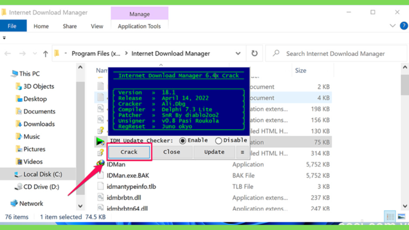Select the idmbrbtn64.dll file name
Viewport: 409px width, 230px height.
click(x=127, y=208)
